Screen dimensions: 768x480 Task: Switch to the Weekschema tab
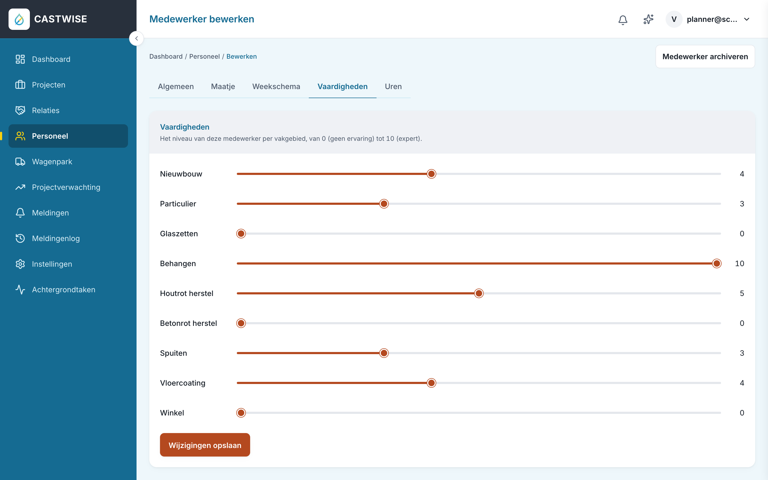tap(276, 86)
